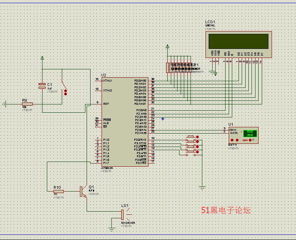Viewport: 296px width, 240px height.
Task: Select NPN transistor Q1
Action: (x=83, y=191)
